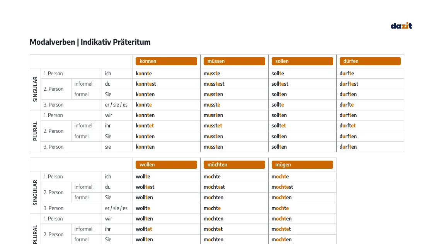Select the solltet cell under sollen
Image resolution: width=434 pixels, height=244 pixels.
click(279, 125)
